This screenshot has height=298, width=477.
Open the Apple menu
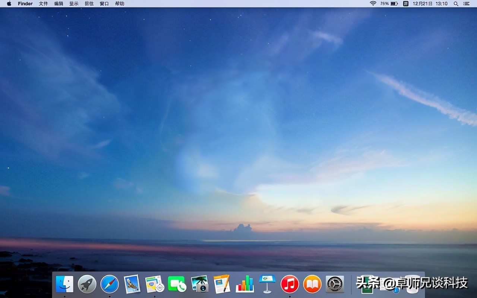click(x=9, y=4)
